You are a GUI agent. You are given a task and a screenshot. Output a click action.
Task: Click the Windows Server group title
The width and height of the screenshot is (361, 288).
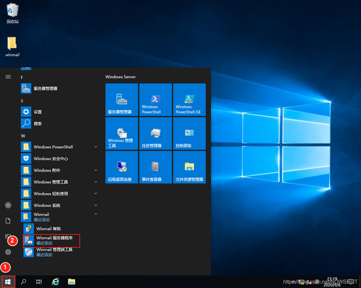pos(120,77)
